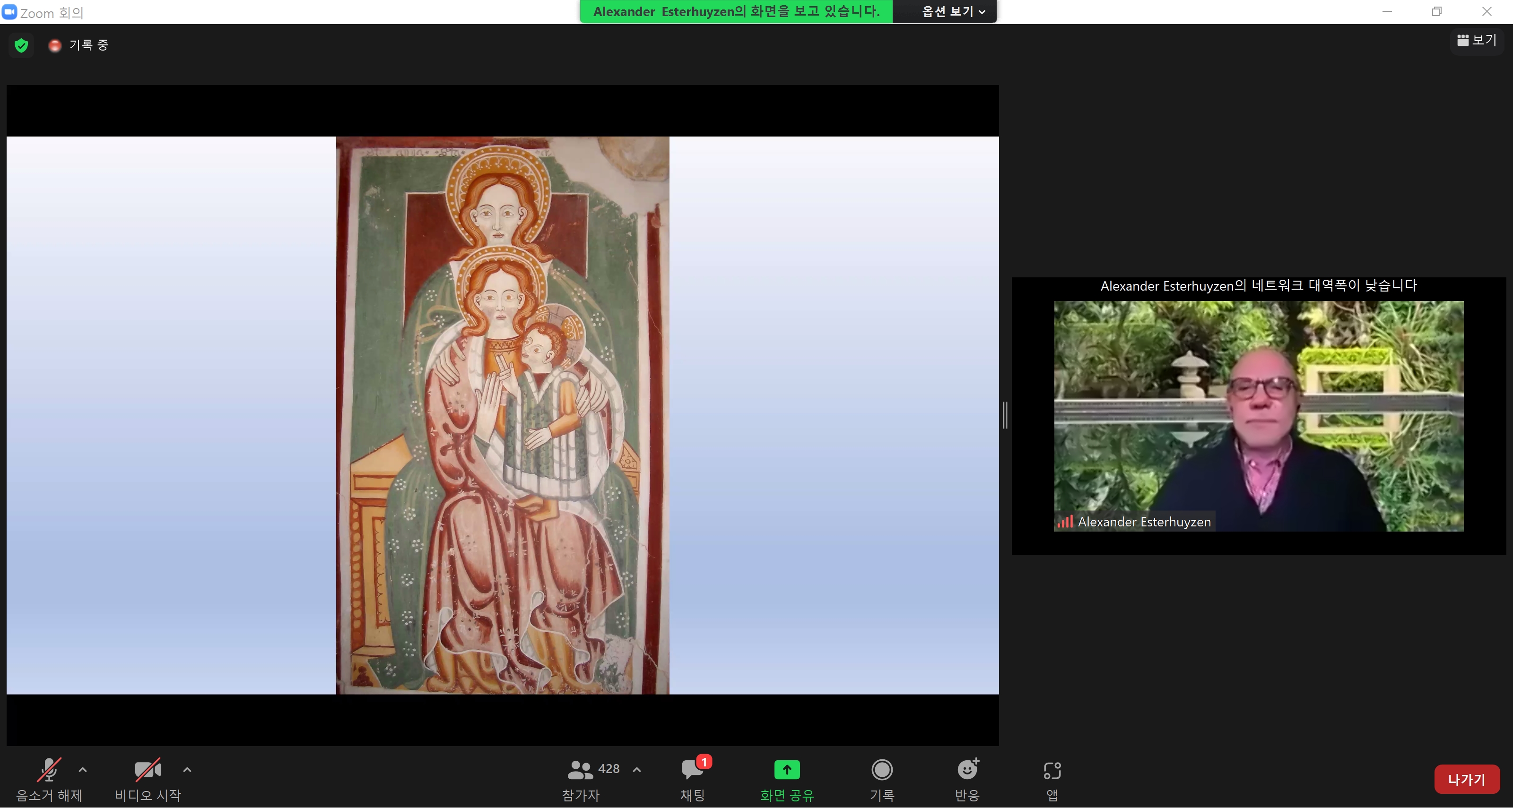Image resolution: width=1513 pixels, height=808 pixels.
Task: Click the Zoom logo icon in title bar
Action: [x=9, y=12]
